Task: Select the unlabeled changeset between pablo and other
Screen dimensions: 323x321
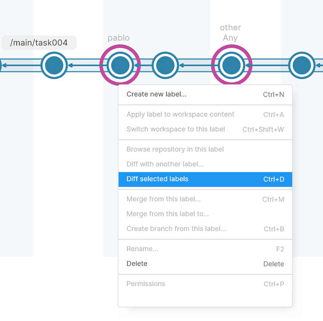Action: (x=165, y=65)
